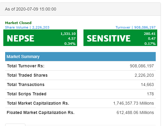The height and width of the screenshot is (126, 163).
Task: Click the 908,086,197 turnover value in table
Action: coord(142,66)
